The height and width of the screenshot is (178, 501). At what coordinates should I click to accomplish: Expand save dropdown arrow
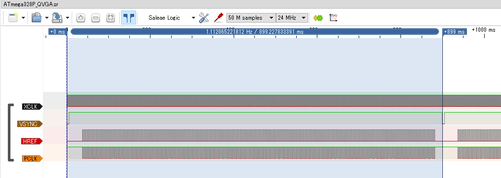[67, 18]
